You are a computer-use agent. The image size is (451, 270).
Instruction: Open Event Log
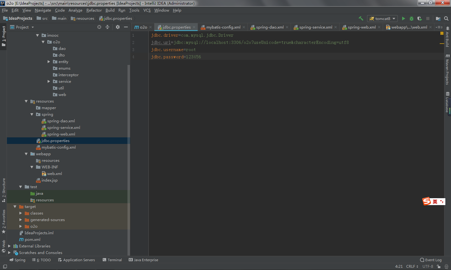coord(431,260)
